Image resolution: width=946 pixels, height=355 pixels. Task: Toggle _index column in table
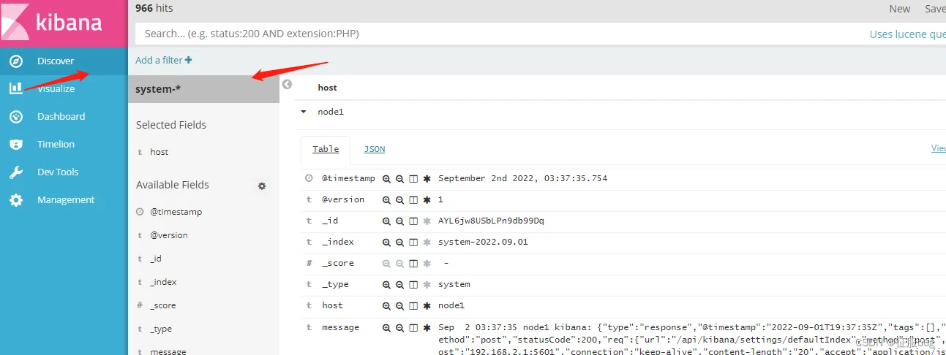click(x=413, y=242)
